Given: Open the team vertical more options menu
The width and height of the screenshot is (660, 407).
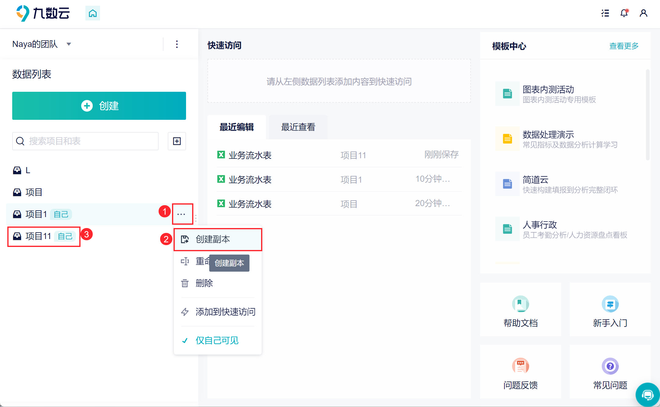Looking at the screenshot, I should 177,44.
